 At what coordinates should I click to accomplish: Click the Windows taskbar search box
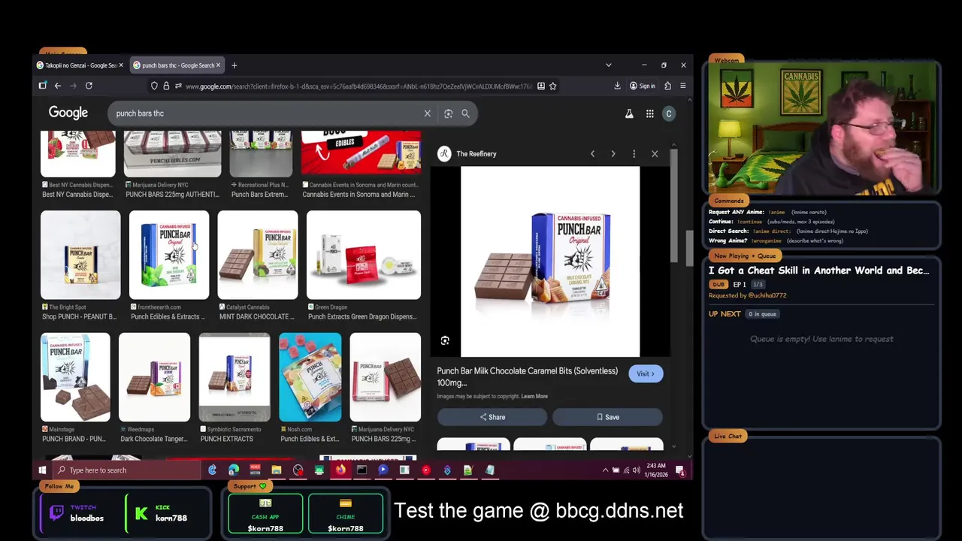click(127, 470)
